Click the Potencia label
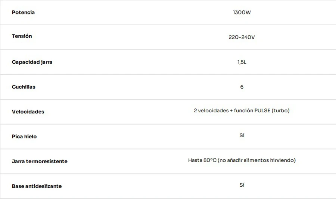Screen dimensions: 336x199 23,12
